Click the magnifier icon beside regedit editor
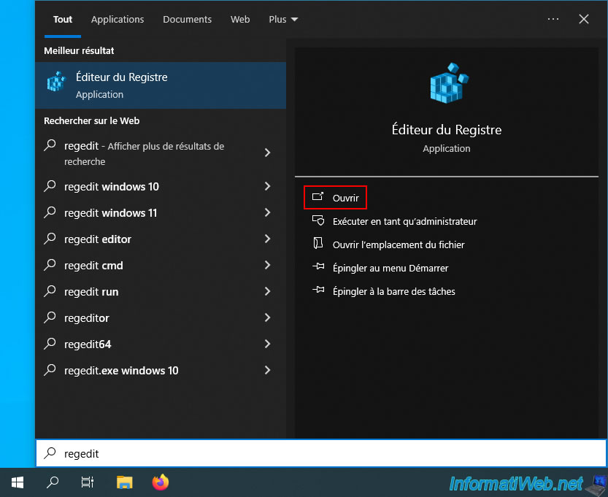Viewport: 608px width, 497px height. click(x=50, y=239)
